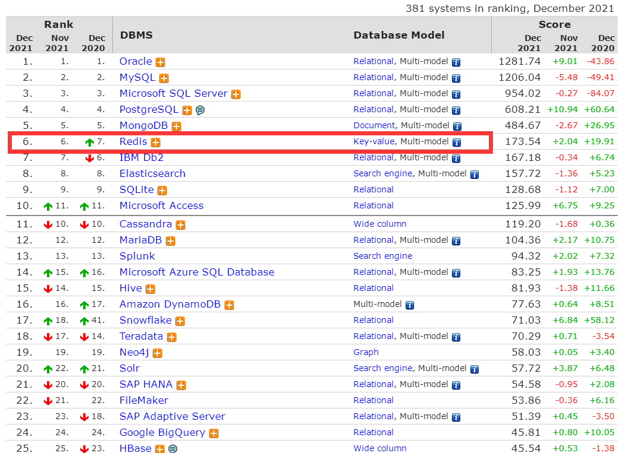The height and width of the screenshot is (453, 626).
Task: Click Relational link in SQLite row
Action: [x=374, y=189]
